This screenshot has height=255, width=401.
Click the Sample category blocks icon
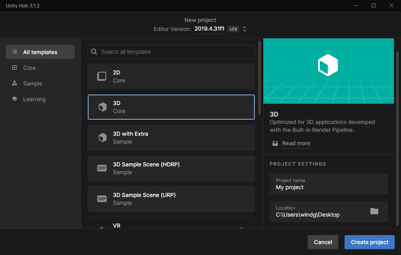(x=15, y=83)
